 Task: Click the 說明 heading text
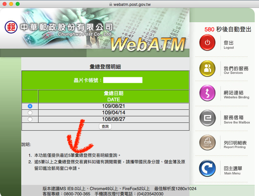point(26,145)
